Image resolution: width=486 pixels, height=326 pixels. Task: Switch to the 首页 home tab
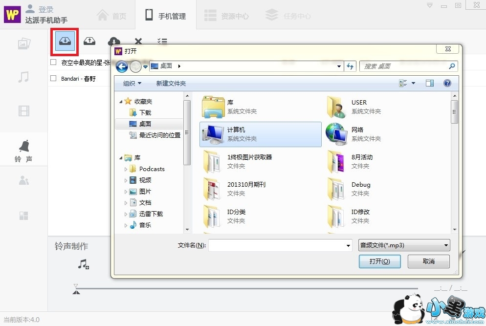pyautogui.click(x=111, y=16)
